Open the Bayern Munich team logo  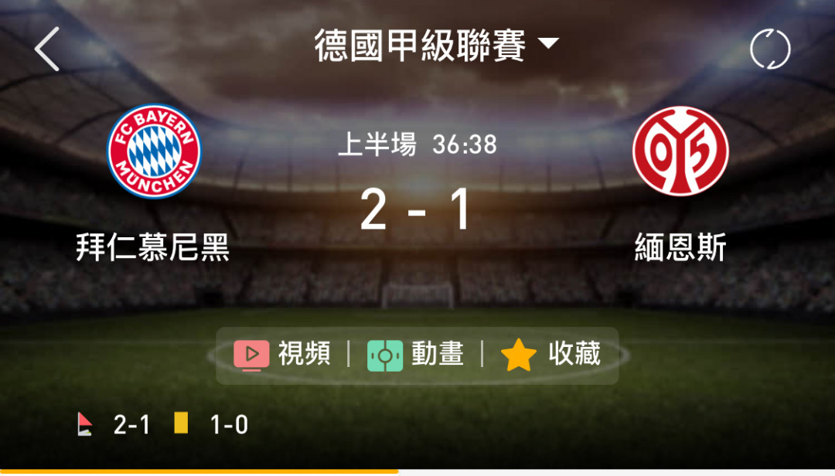[x=154, y=151]
